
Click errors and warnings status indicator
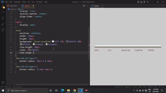pos(8,87)
